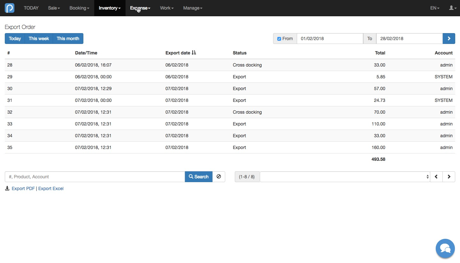Click the total value 70.00
Viewport: 460px width, 263px height.
coord(379,112)
